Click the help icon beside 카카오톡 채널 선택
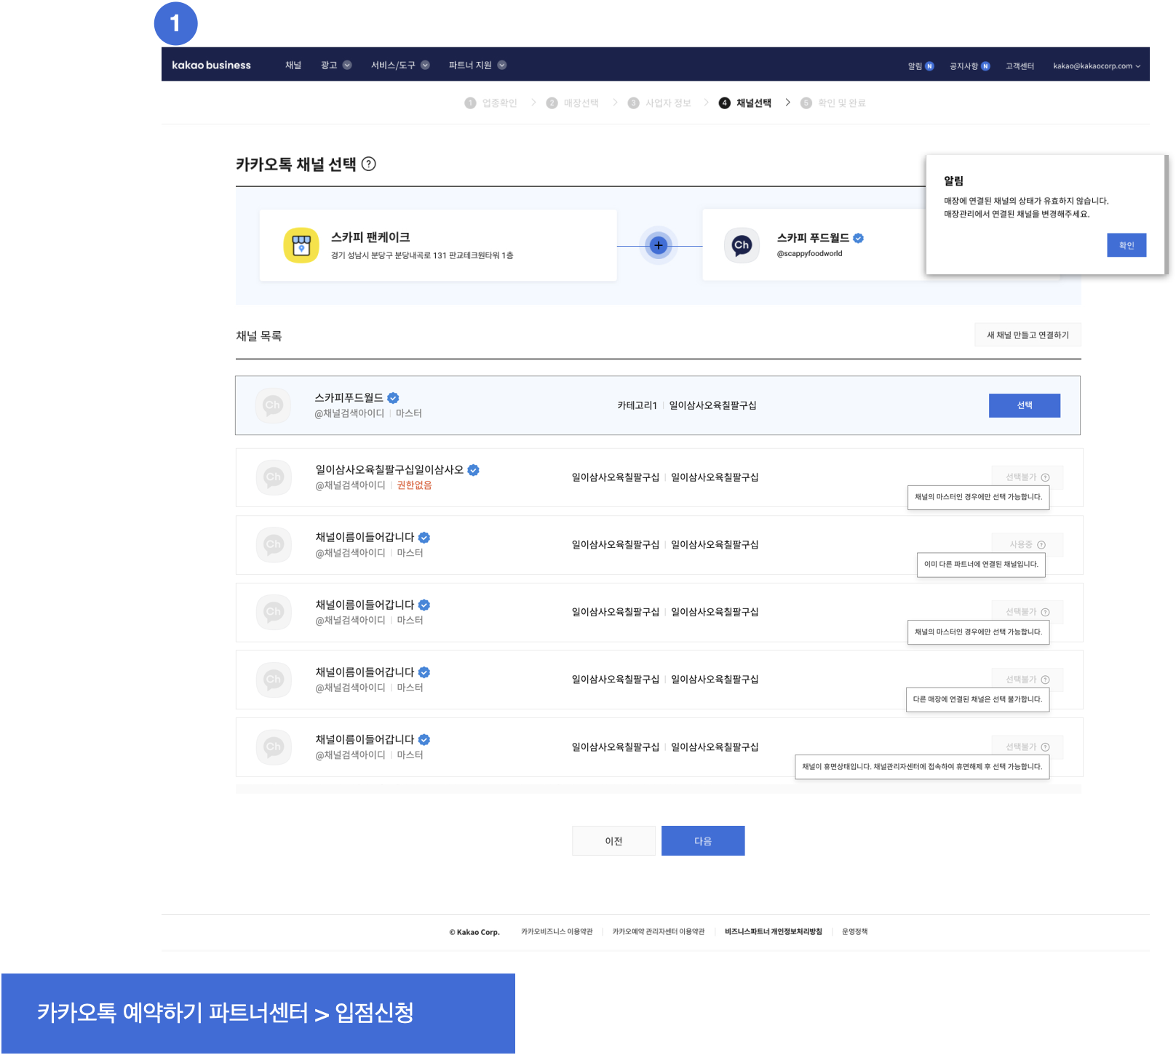Screen dimensions: 1176x1055 tap(369, 164)
